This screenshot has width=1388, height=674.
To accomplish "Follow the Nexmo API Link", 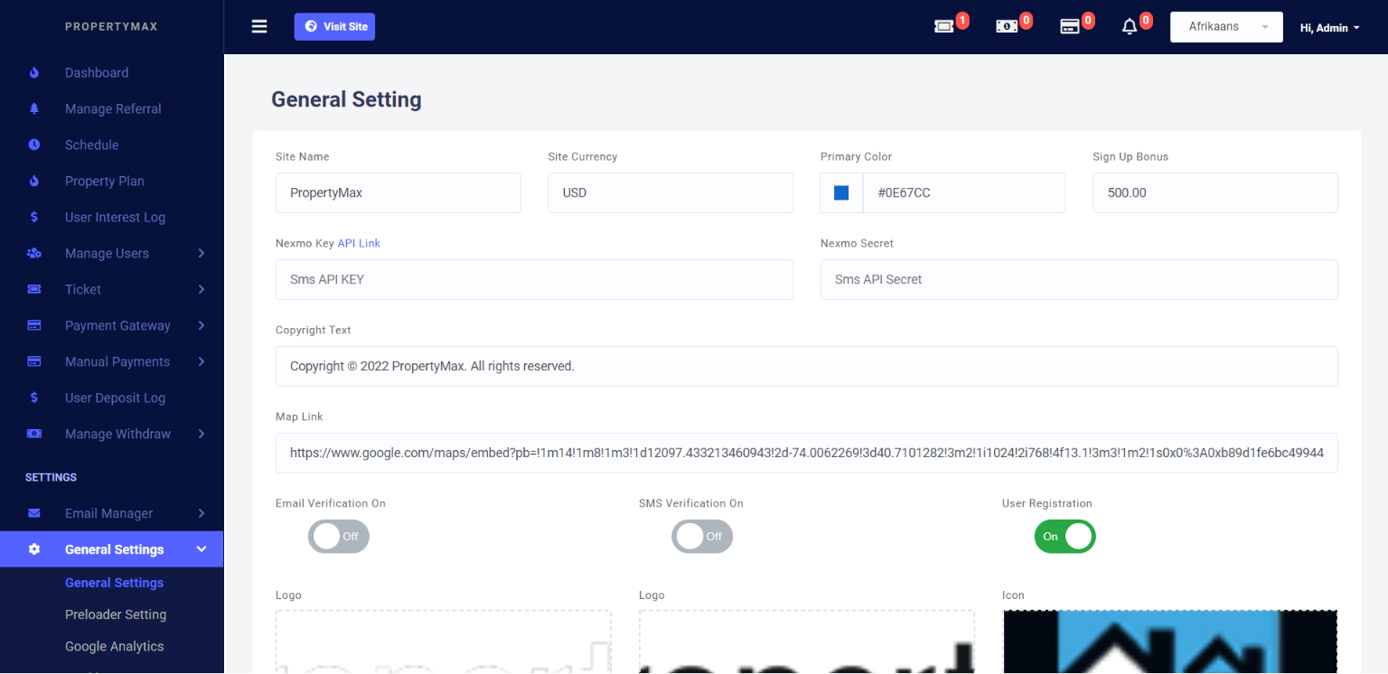I will [x=359, y=243].
